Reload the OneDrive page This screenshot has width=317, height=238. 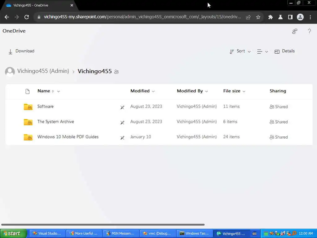[27, 17]
